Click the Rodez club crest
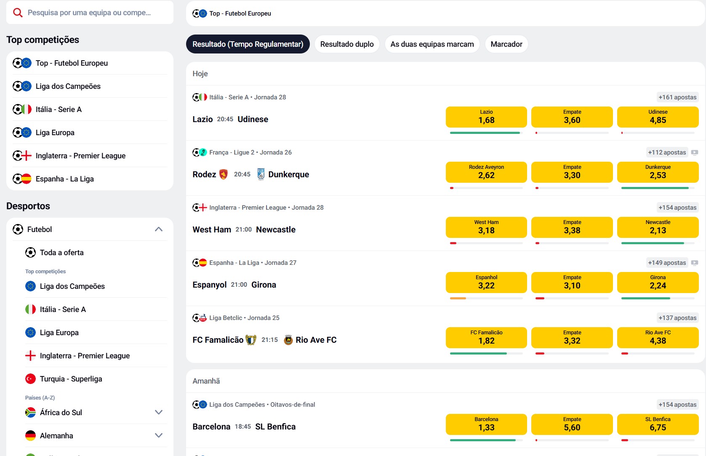The image size is (706, 456). point(224,174)
